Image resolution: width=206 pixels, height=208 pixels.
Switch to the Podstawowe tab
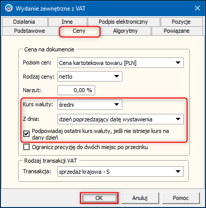pyautogui.click(x=30, y=31)
